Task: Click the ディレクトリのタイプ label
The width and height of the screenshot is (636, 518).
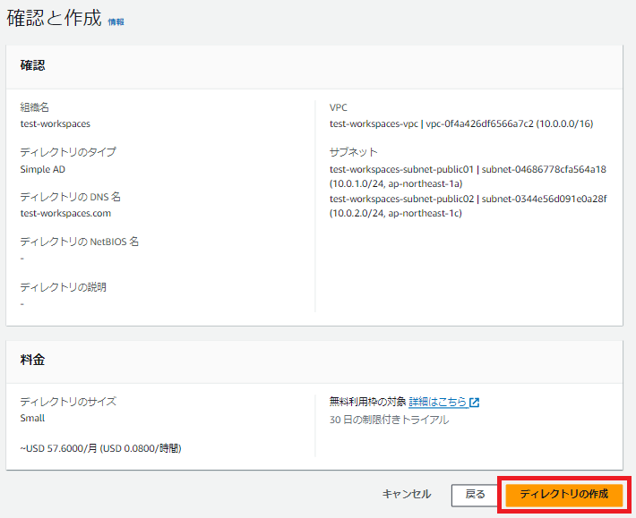Action: coord(68,152)
